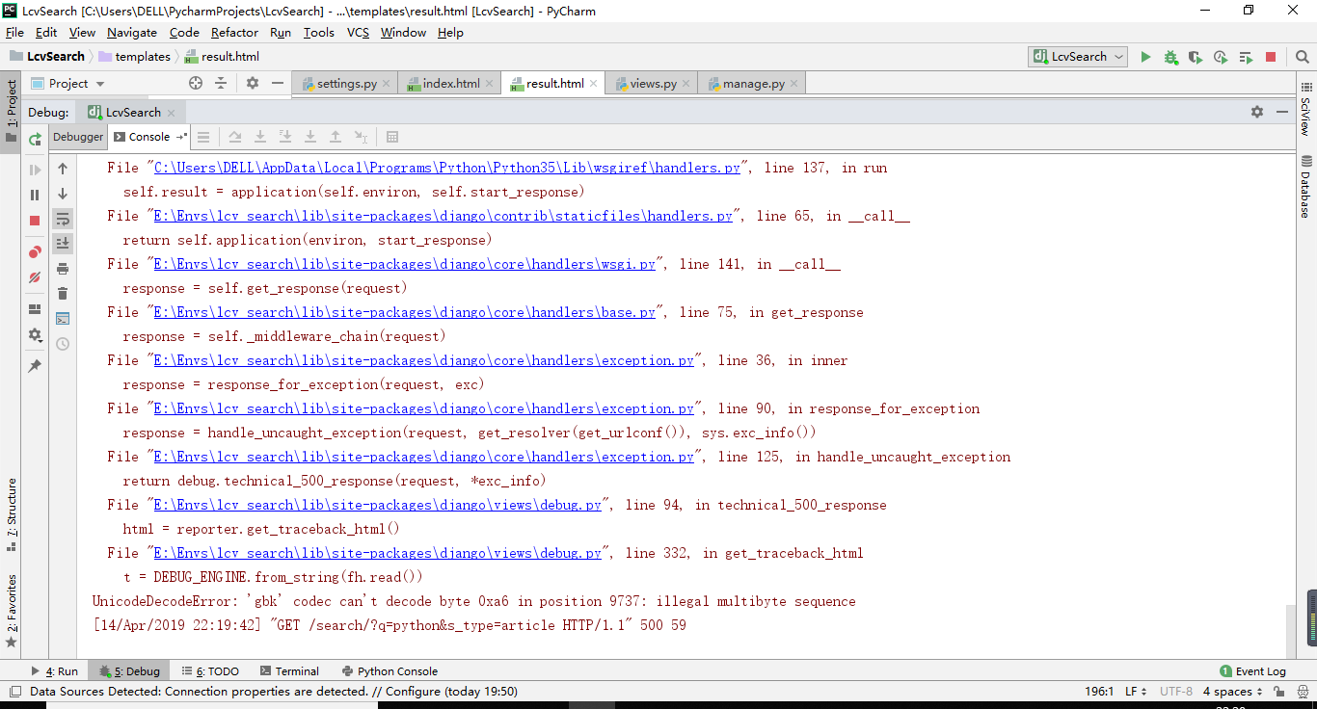Toggle soft-wrap for console output

(63, 219)
